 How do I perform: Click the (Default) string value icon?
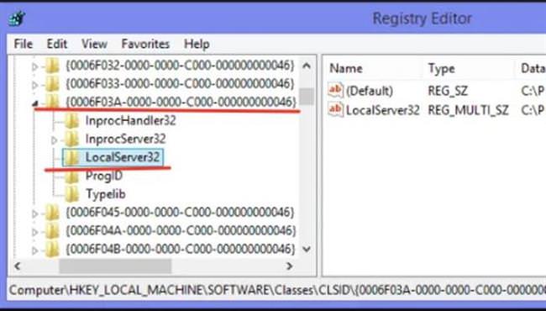pyautogui.click(x=336, y=91)
